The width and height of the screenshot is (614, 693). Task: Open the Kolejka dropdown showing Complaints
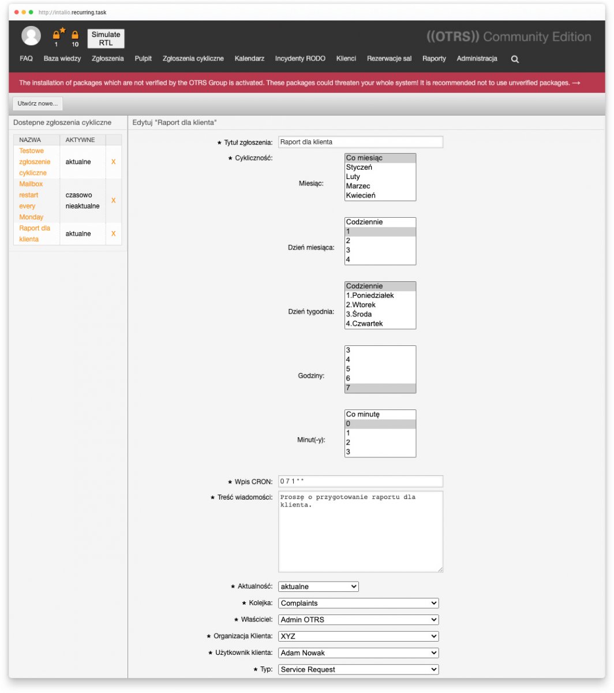pos(358,603)
